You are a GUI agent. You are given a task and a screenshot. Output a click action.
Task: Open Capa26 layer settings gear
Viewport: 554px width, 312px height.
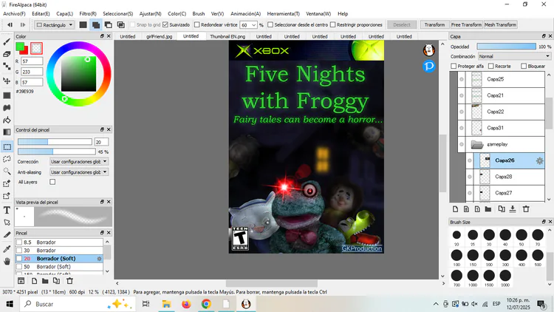(539, 160)
